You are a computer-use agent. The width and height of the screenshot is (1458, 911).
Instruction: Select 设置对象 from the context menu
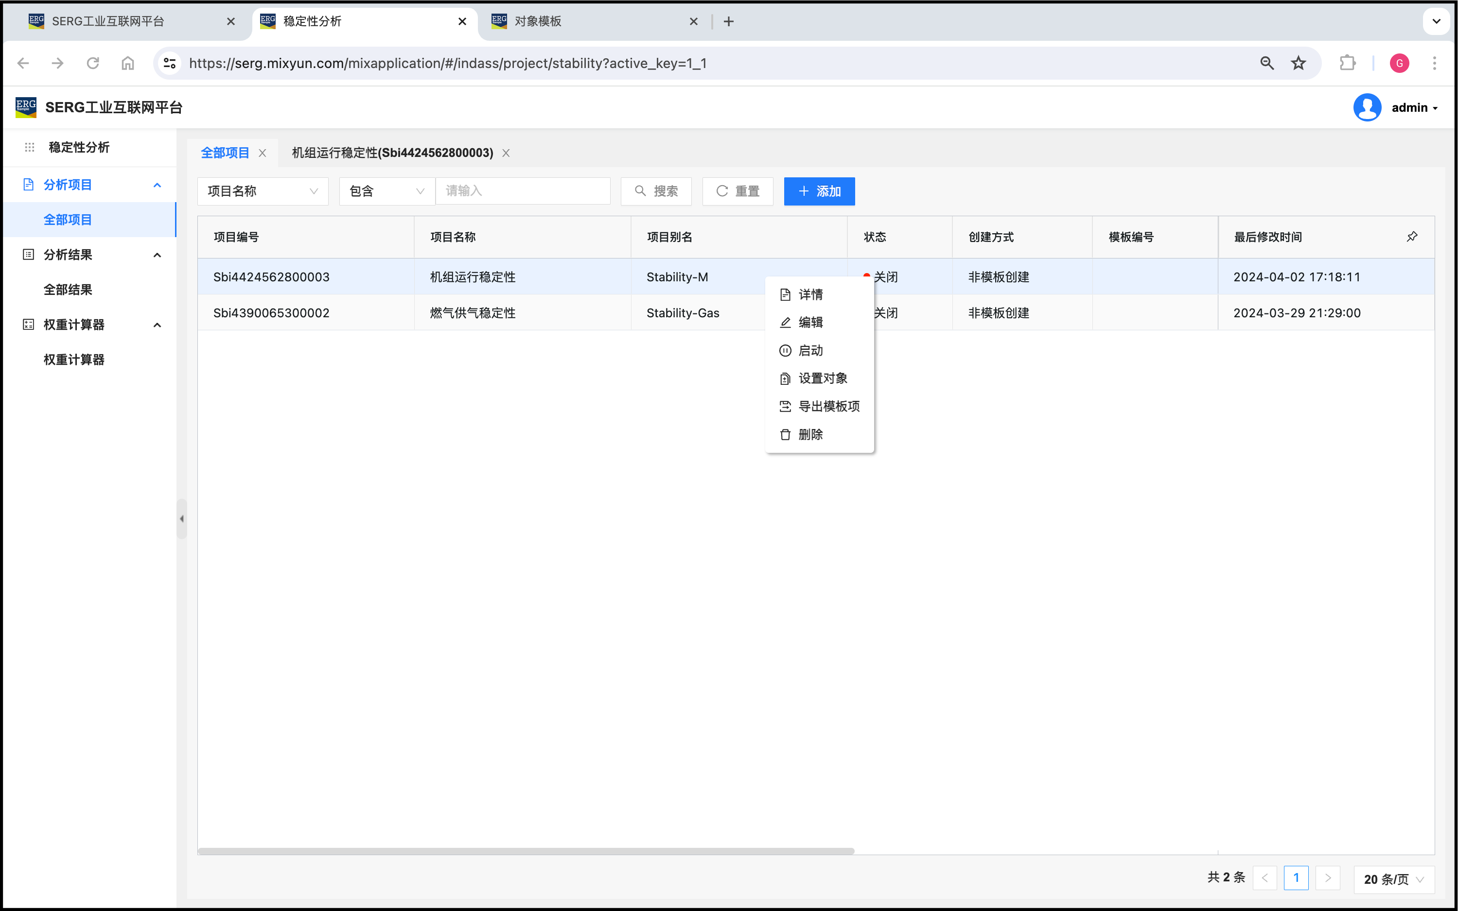pos(822,378)
